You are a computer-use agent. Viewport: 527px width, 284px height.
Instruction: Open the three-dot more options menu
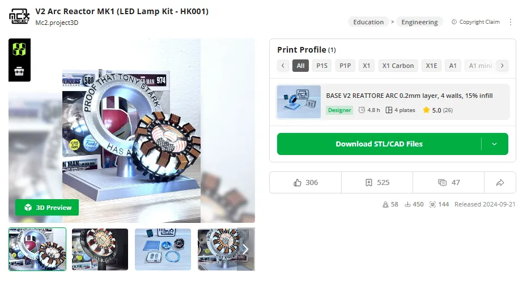[x=510, y=22]
